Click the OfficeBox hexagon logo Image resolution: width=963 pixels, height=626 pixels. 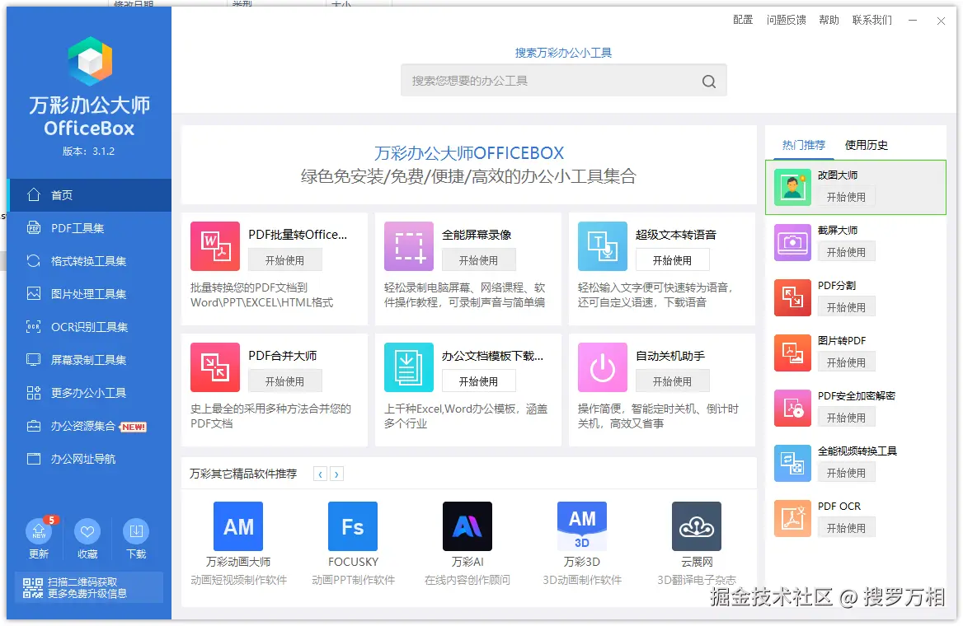tap(90, 61)
